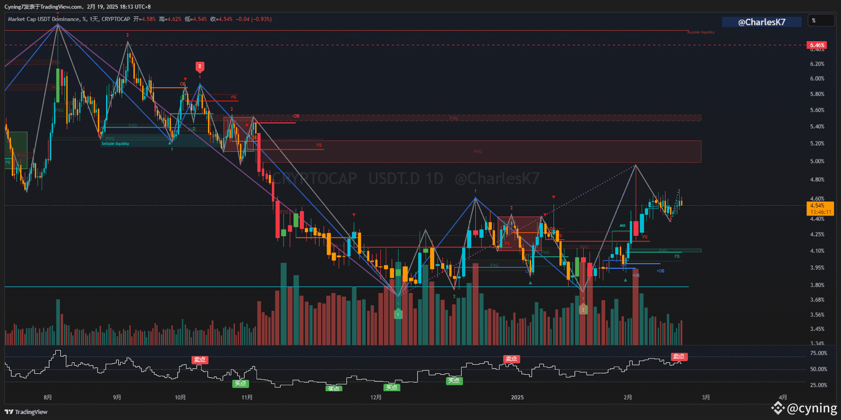Click the green marker numbered 1 on the volume bars
The width and height of the screenshot is (841, 420).
tap(398, 314)
